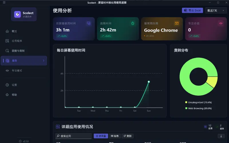229x143 pixels.
Task: Select the 报告 reports menu item
Action: [x=24, y=61]
